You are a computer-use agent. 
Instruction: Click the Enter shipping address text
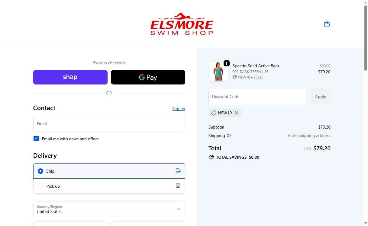(x=309, y=135)
